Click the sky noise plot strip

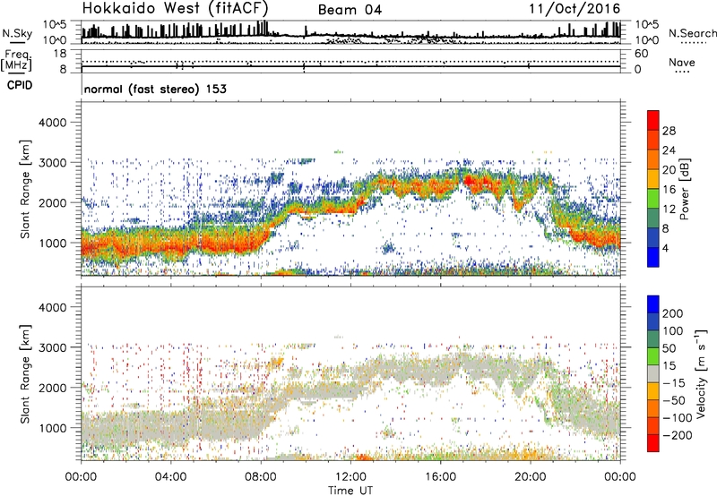pos(350,32)
